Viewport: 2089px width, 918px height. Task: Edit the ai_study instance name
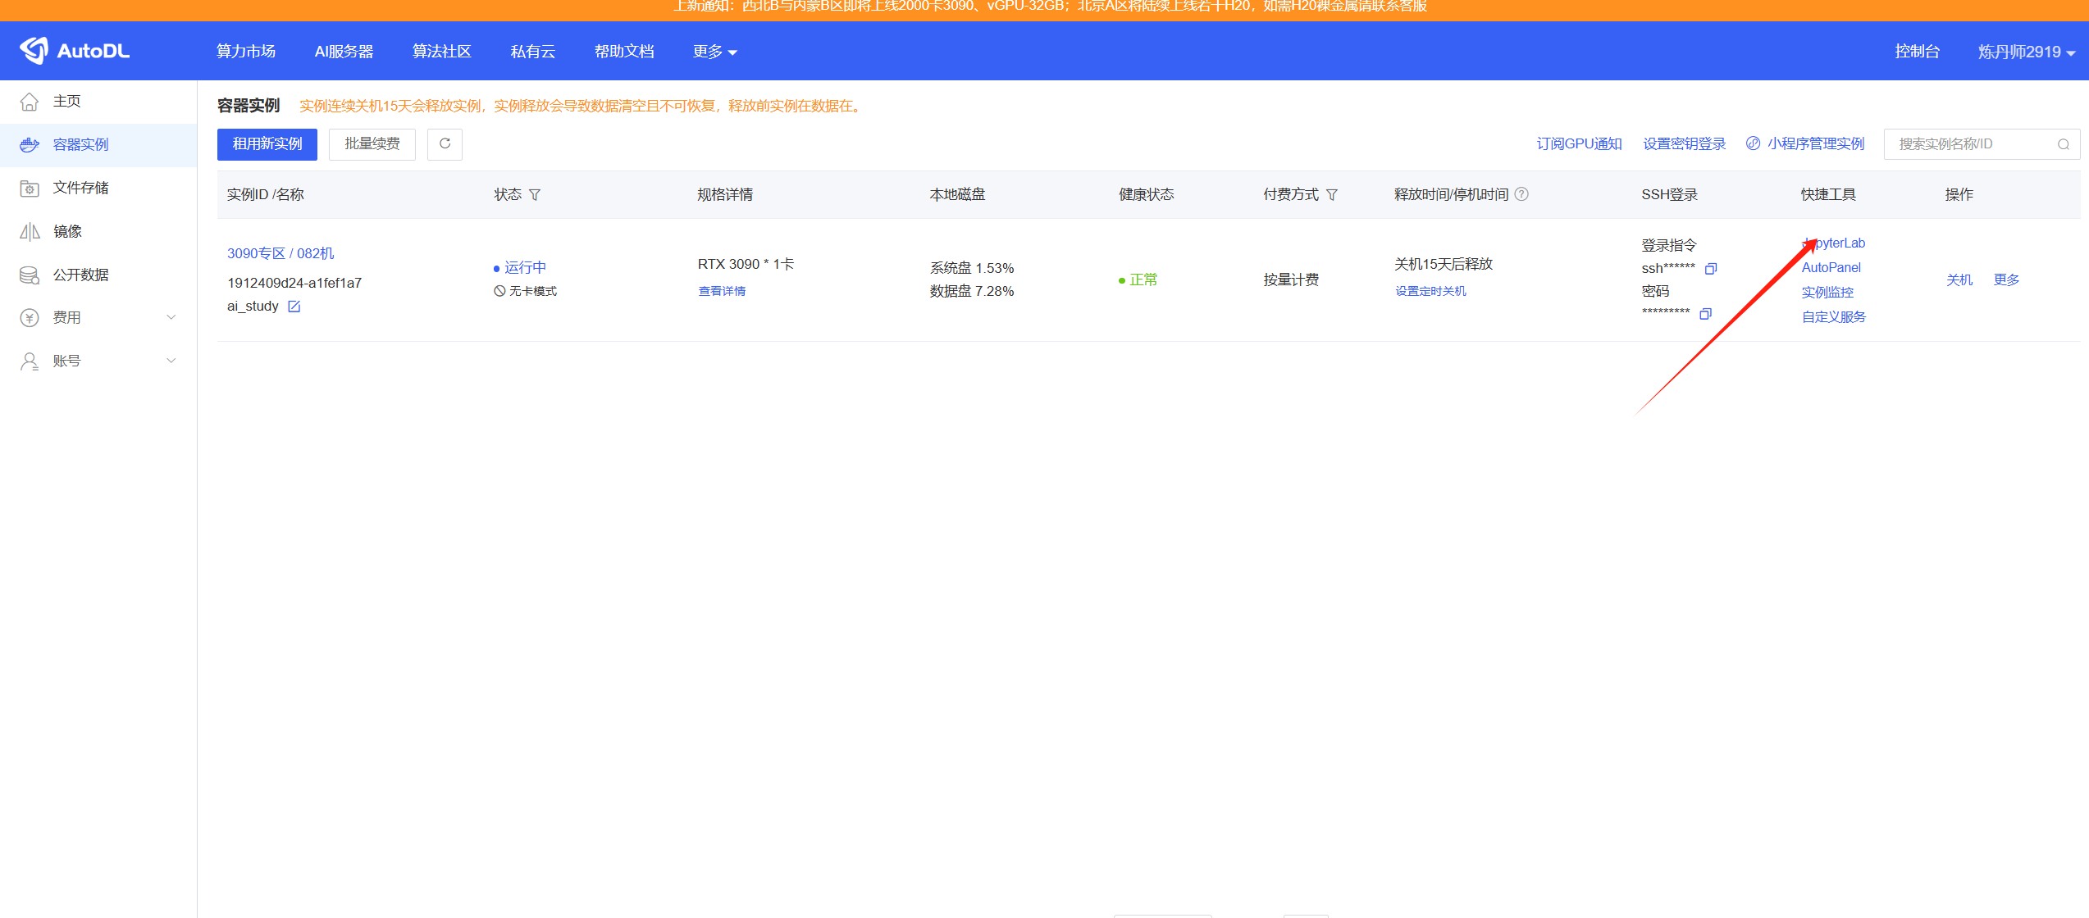[294, 307]
